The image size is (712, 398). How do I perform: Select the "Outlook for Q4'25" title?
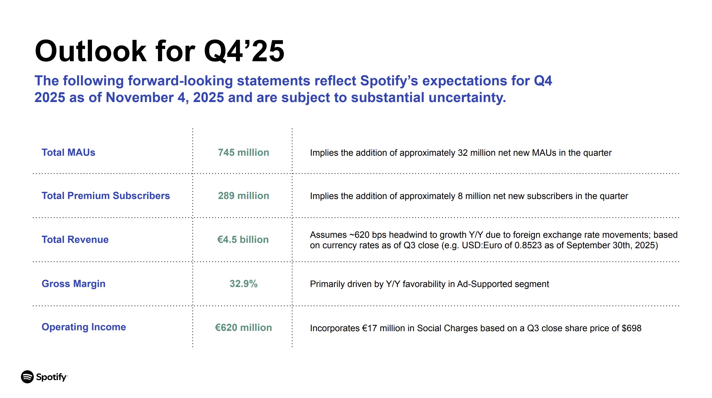pyautogui.click(x=159, y=51)
